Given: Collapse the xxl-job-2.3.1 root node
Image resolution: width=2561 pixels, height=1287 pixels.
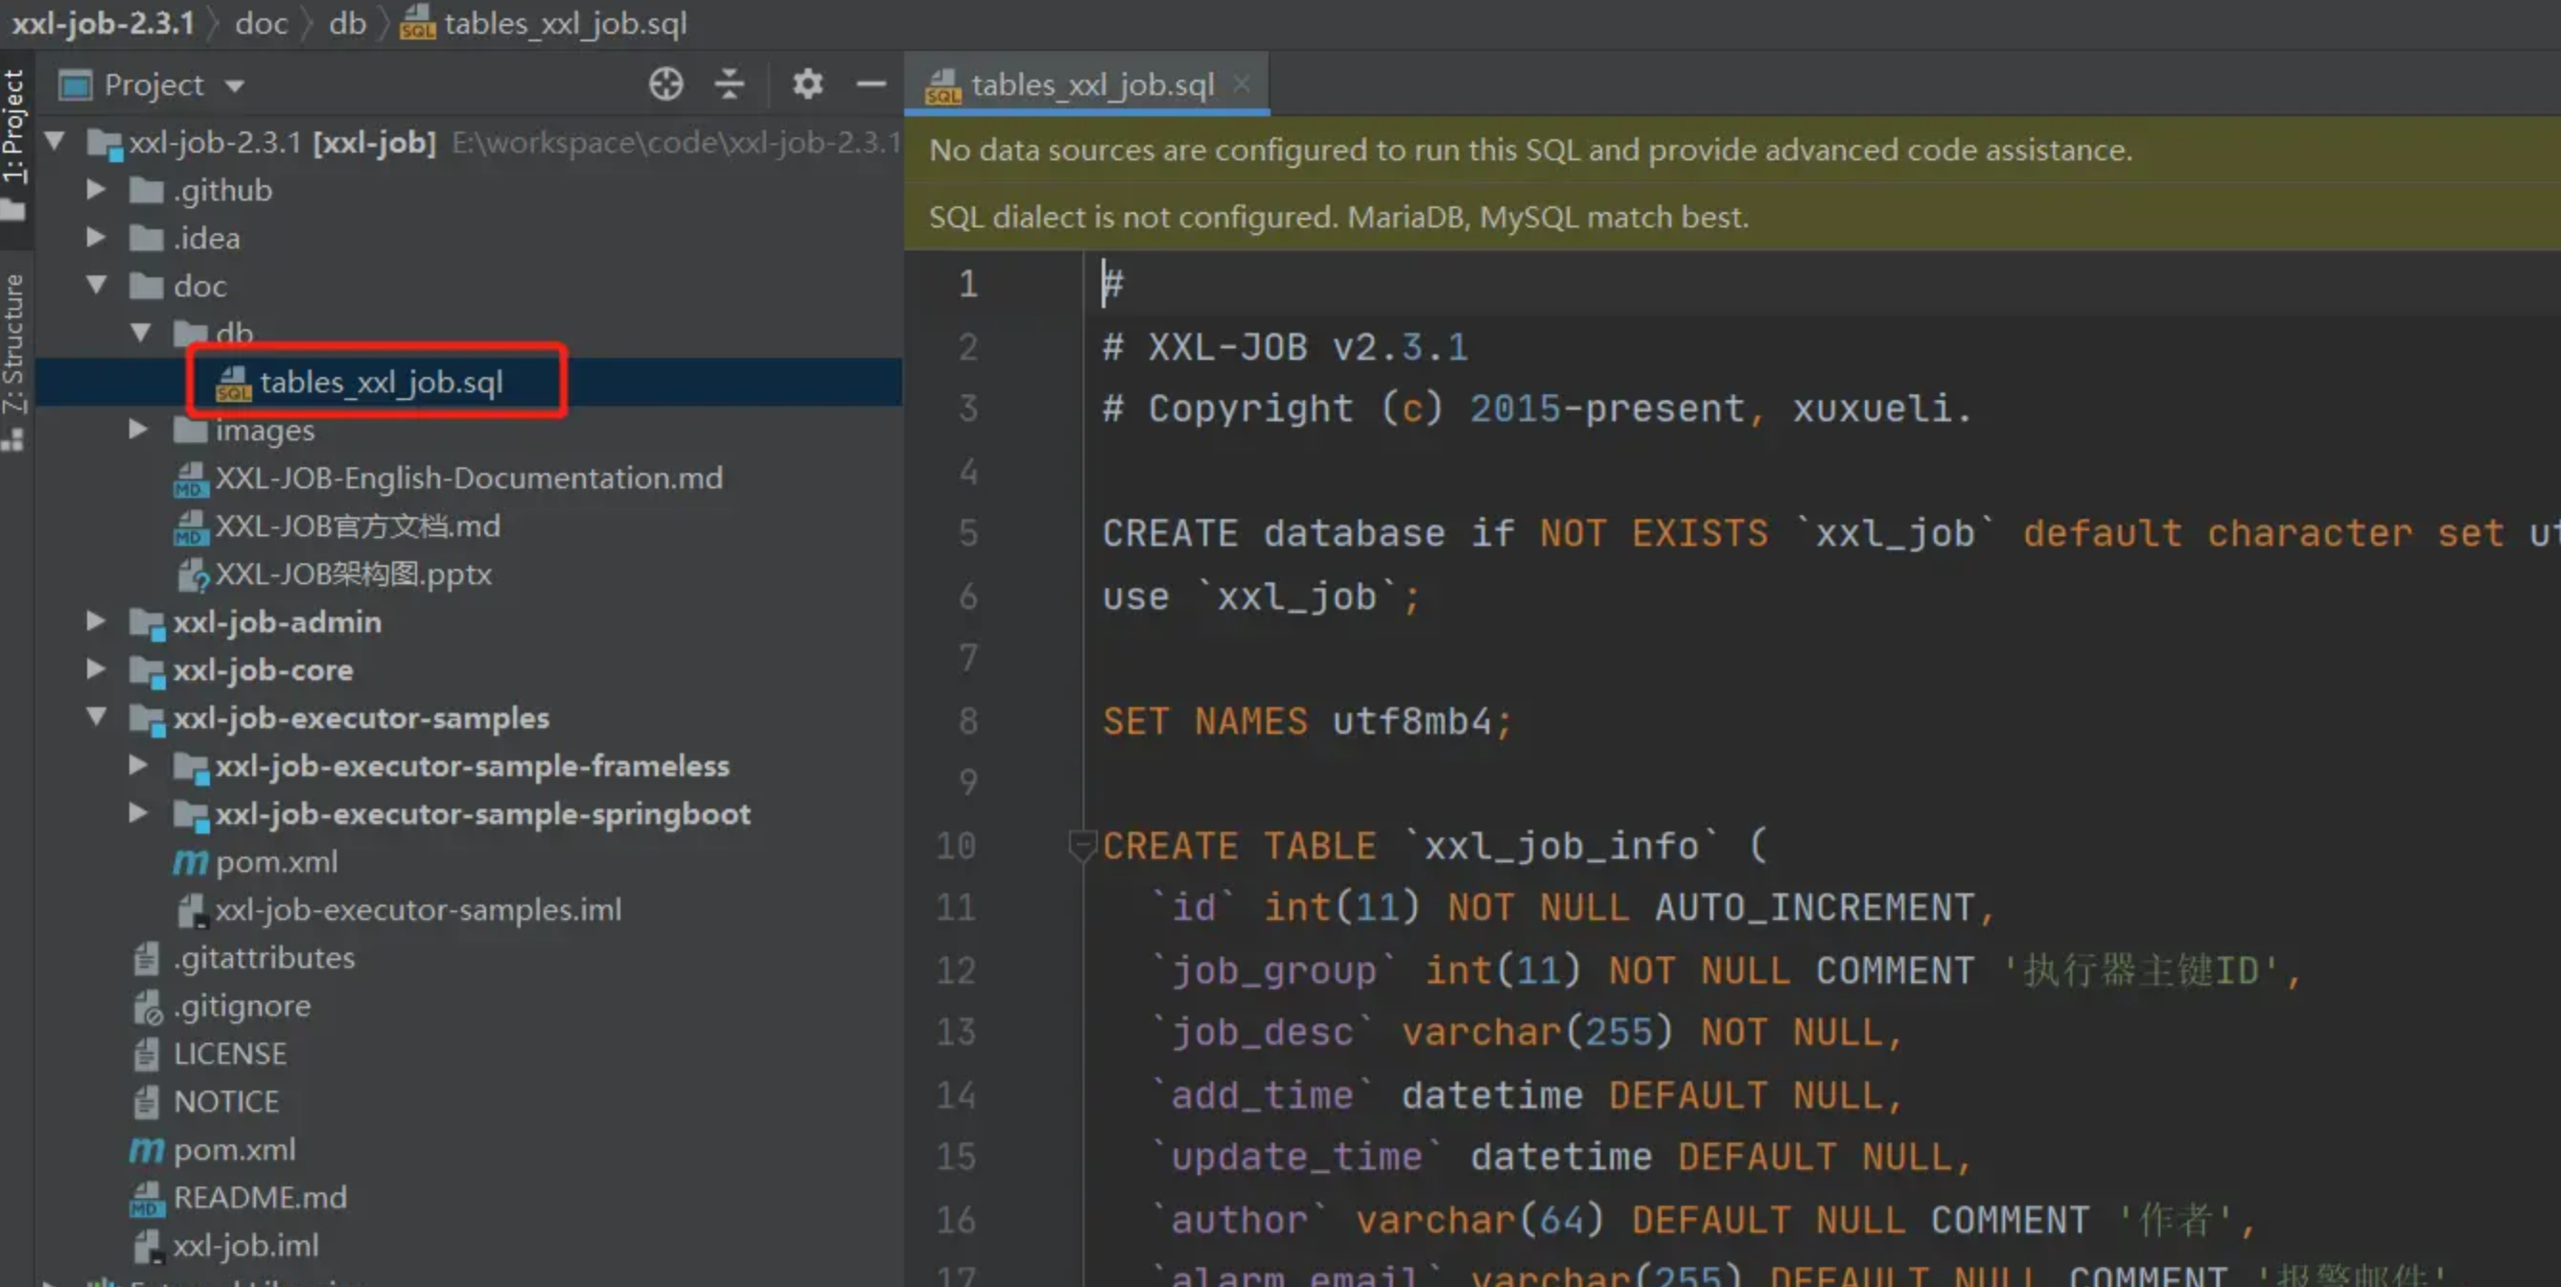Looking at the screenshot, I should click(56, 141).
